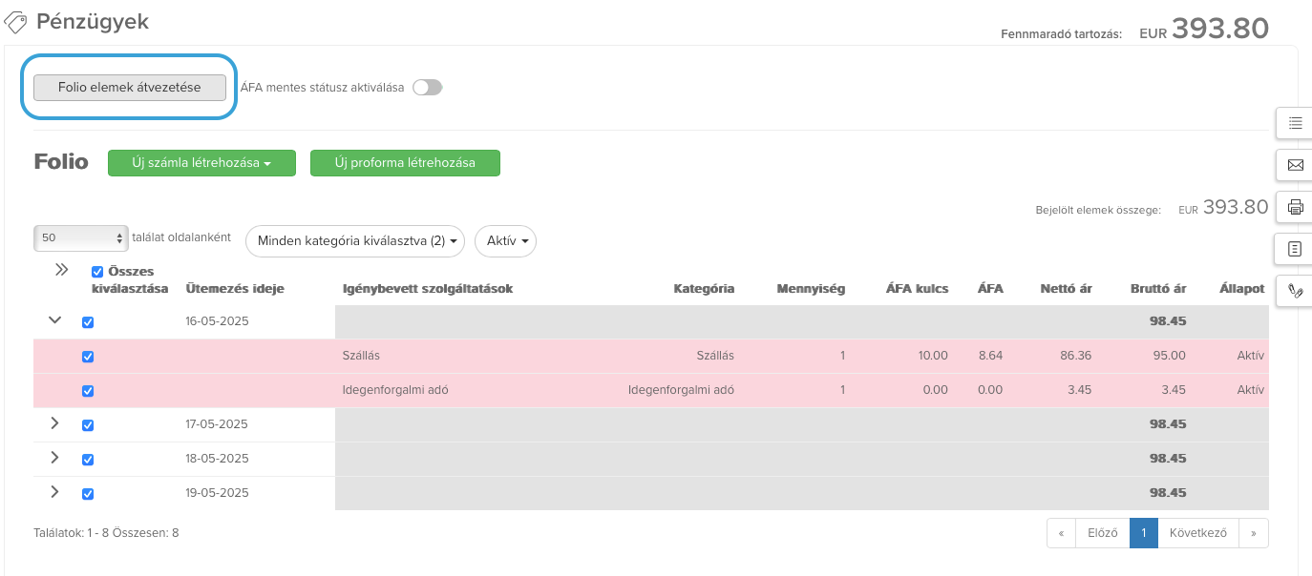Click Új proforma létrehozása button

(405, 163)
